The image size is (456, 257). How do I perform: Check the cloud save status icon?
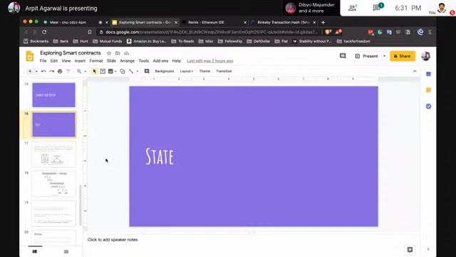(126, 54)
